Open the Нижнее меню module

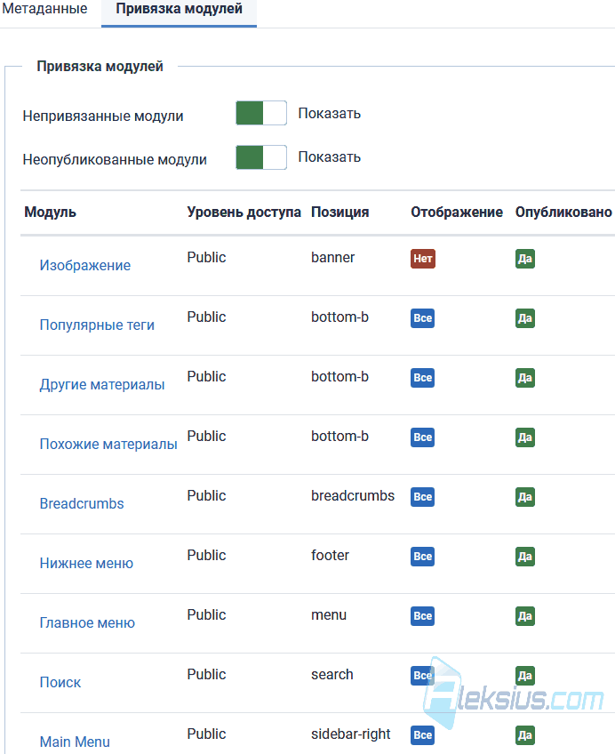point(86,563)
